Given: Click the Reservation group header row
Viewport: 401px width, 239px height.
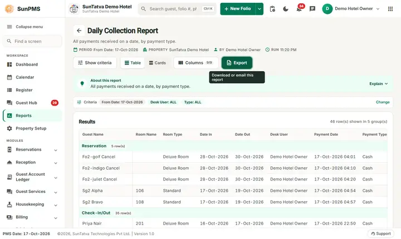Looking at the screenshot, I should tap(233, 146).
